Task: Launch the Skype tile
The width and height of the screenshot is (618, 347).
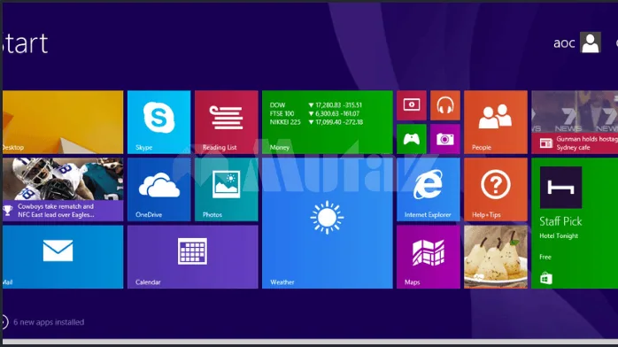Action: [158, 122]
